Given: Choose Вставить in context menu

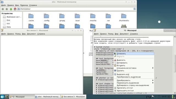Looking at the screenshot, I should pos(134,65).
